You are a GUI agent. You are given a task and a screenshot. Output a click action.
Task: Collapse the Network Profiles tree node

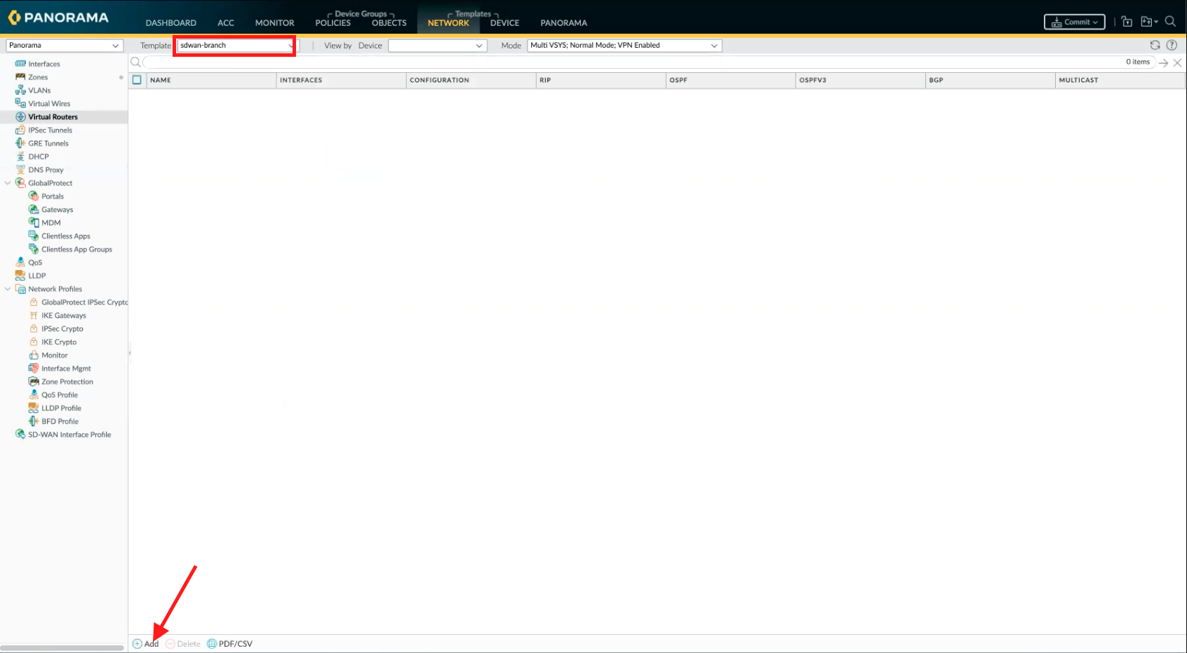tap(8, 289)
